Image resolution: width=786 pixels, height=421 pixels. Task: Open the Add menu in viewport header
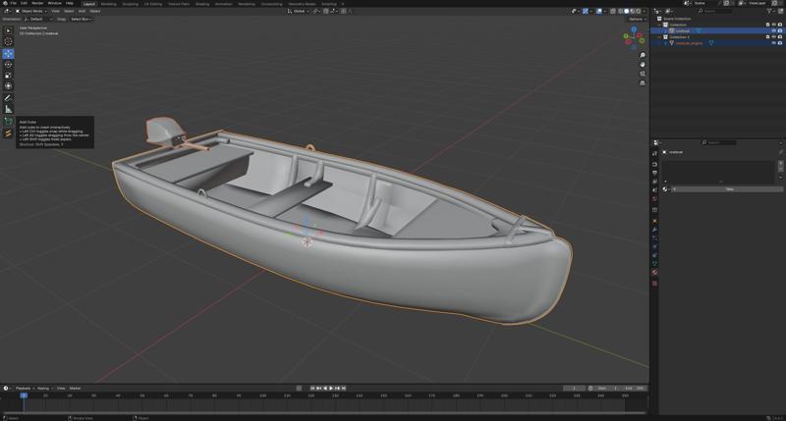click(83, 11)
